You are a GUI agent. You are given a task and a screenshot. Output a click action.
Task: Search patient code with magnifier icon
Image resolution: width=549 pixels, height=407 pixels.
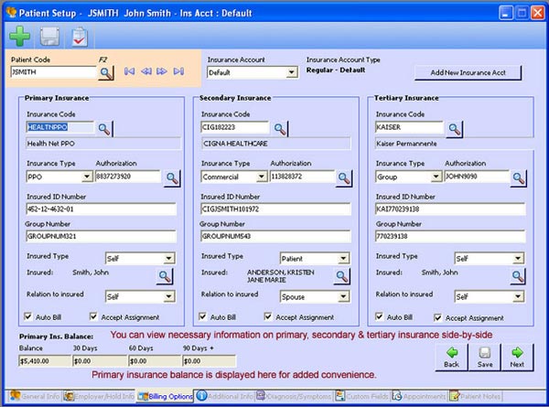click(107, 71)
